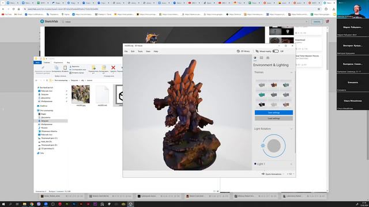
Task: Open 3D Viewer icon in the taskbar
Action: click(x=130, y=204)
